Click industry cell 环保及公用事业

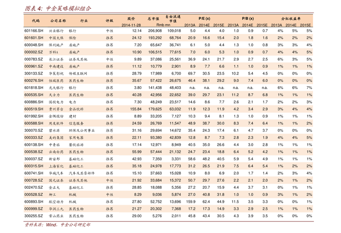82,130
